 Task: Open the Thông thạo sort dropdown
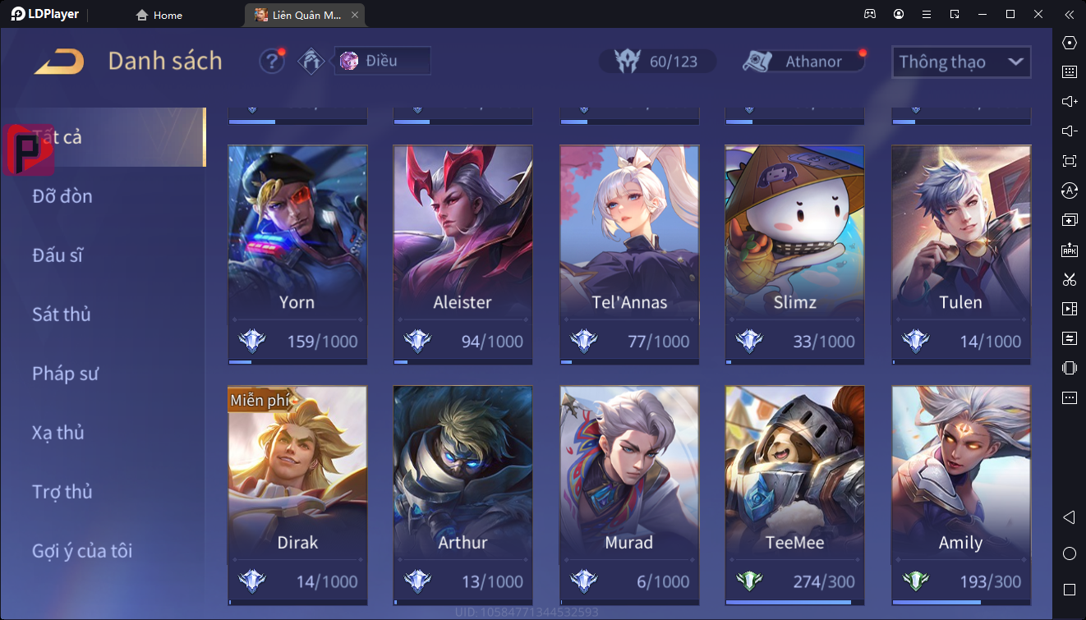coord(961,62)
